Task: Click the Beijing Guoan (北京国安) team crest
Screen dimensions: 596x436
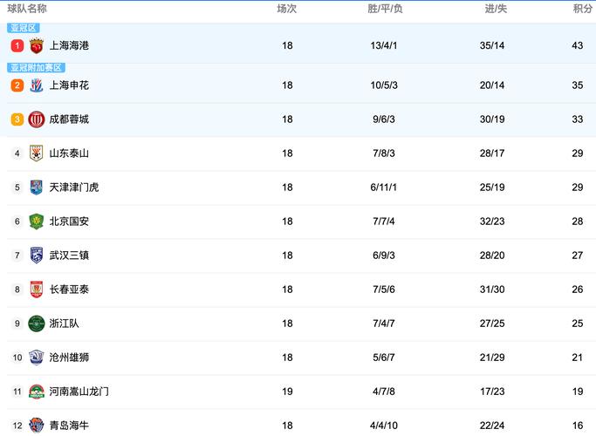Action: click(36, 221)
